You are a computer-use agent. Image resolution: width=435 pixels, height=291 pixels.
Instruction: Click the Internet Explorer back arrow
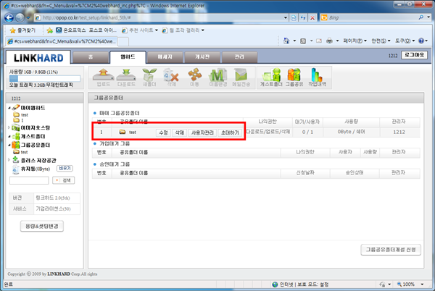coord(9,17)
